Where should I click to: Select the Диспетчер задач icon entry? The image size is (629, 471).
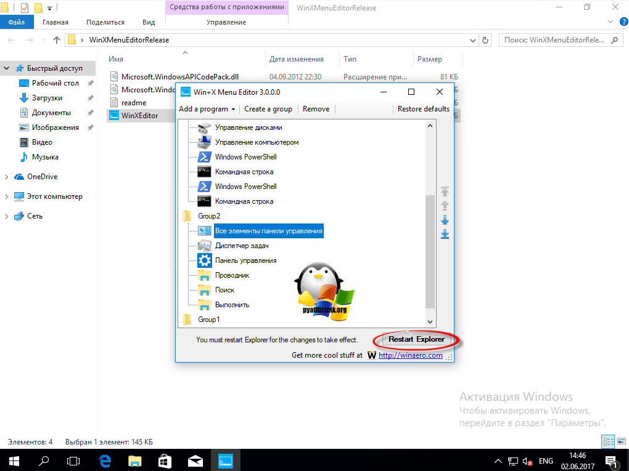tap(205, 246)
